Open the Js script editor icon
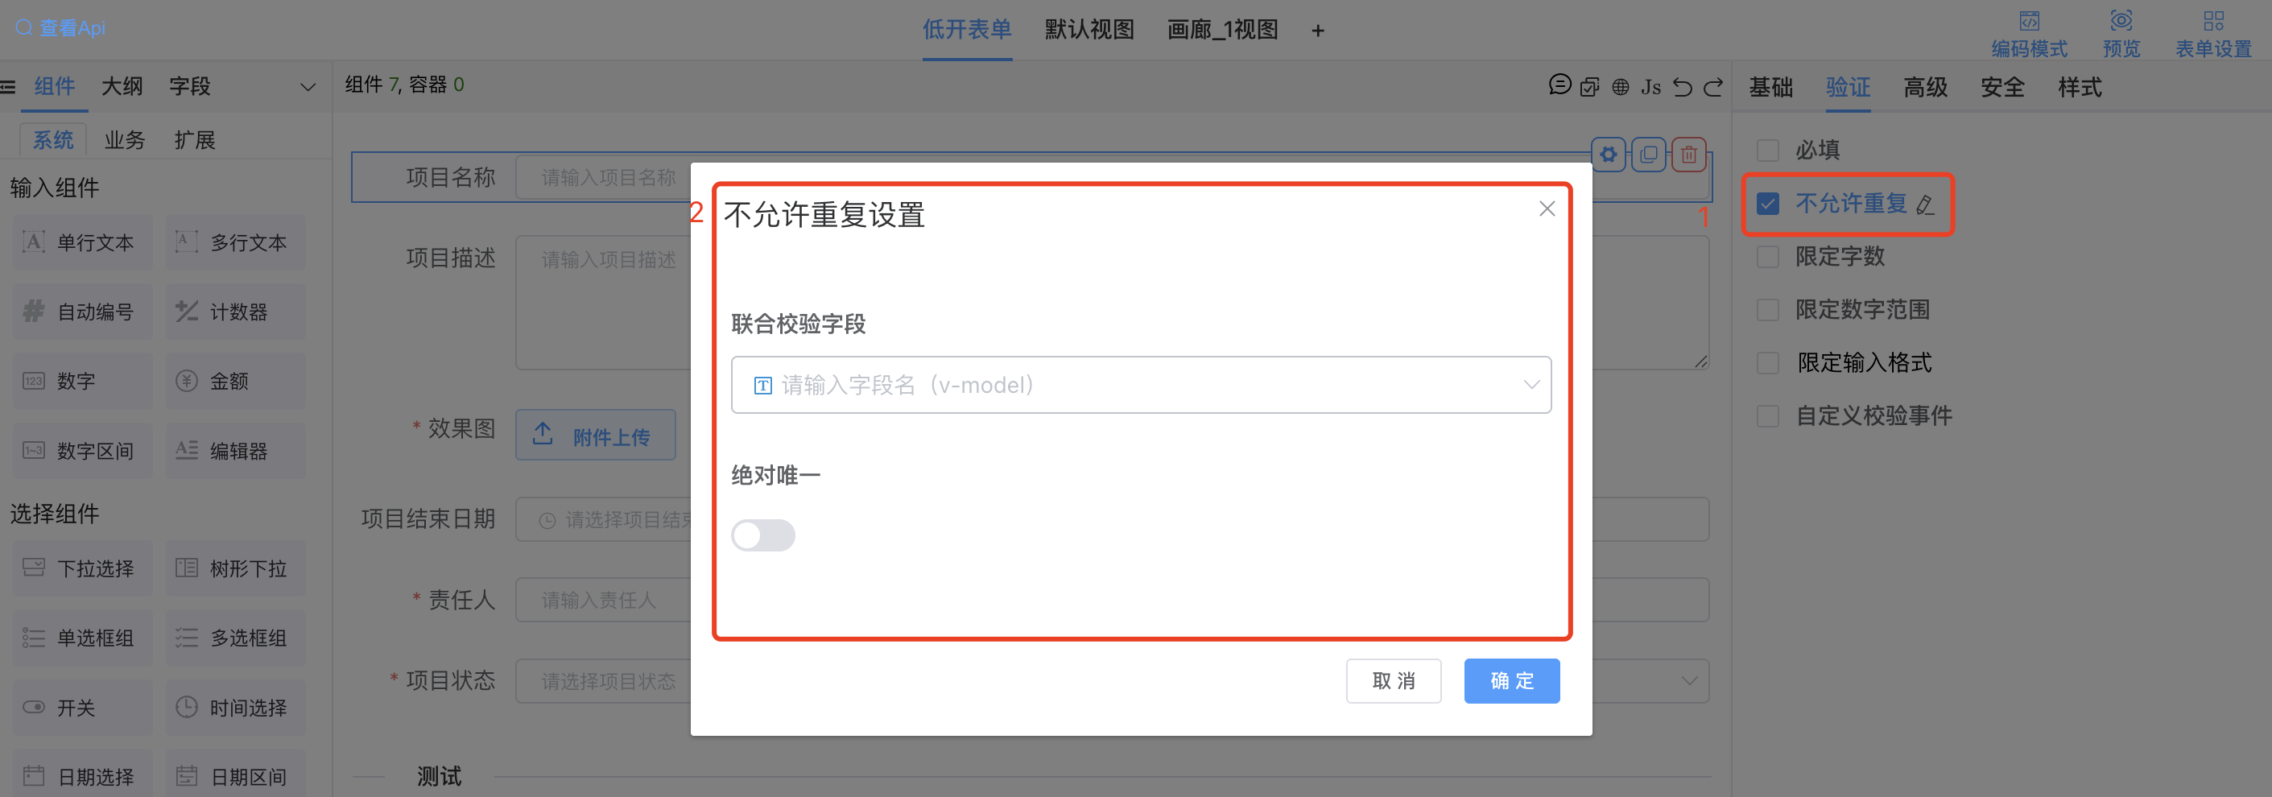Image resolution: width=2272 pixels, height=797 pixels. click(x=1650, y=86)
